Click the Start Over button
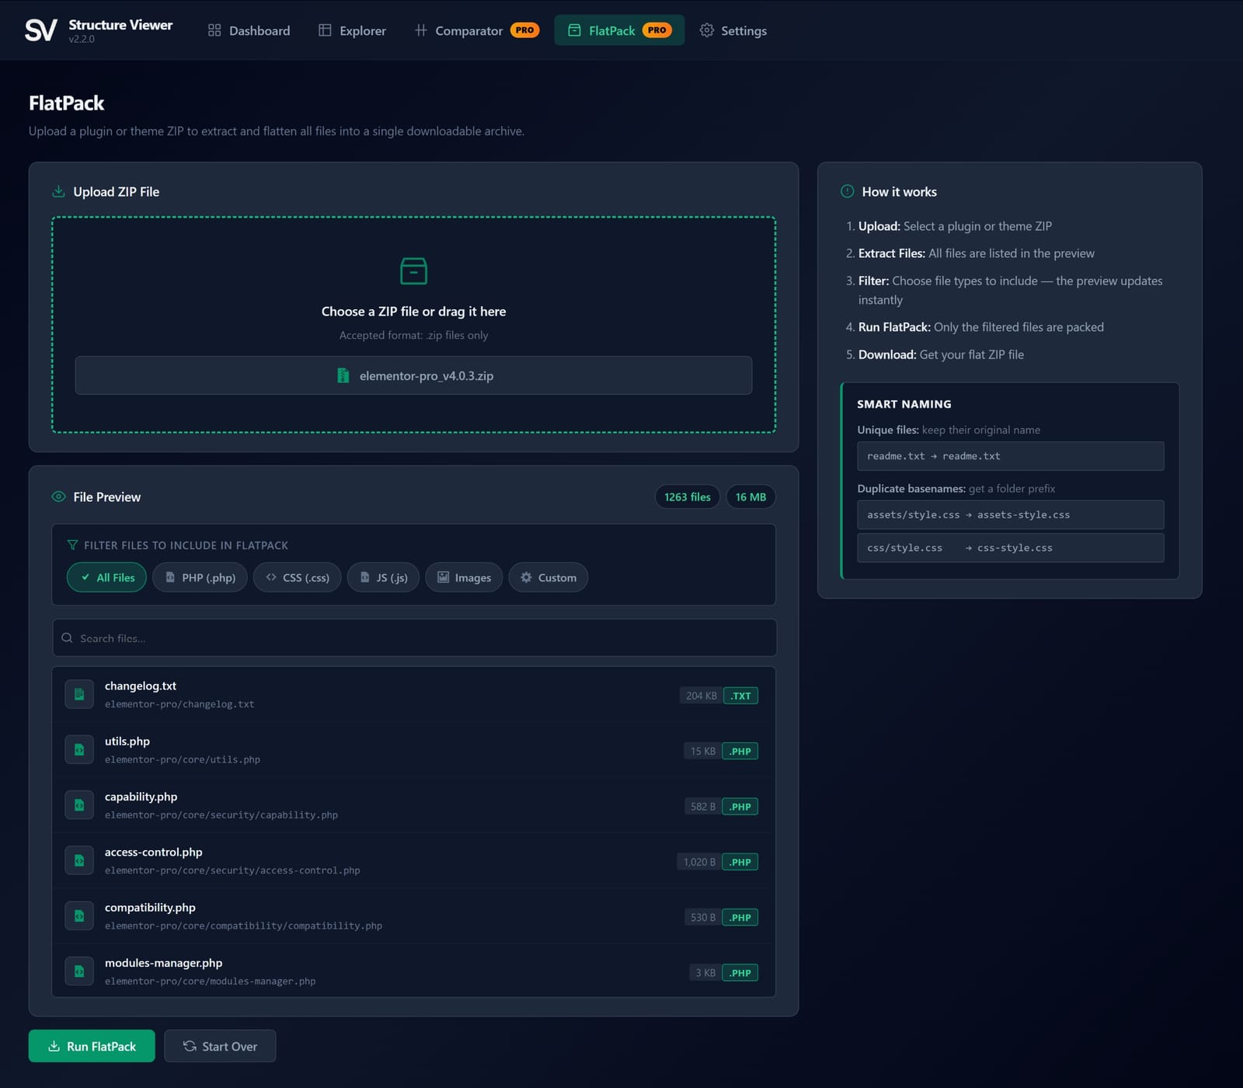 tap(220, 1046)
